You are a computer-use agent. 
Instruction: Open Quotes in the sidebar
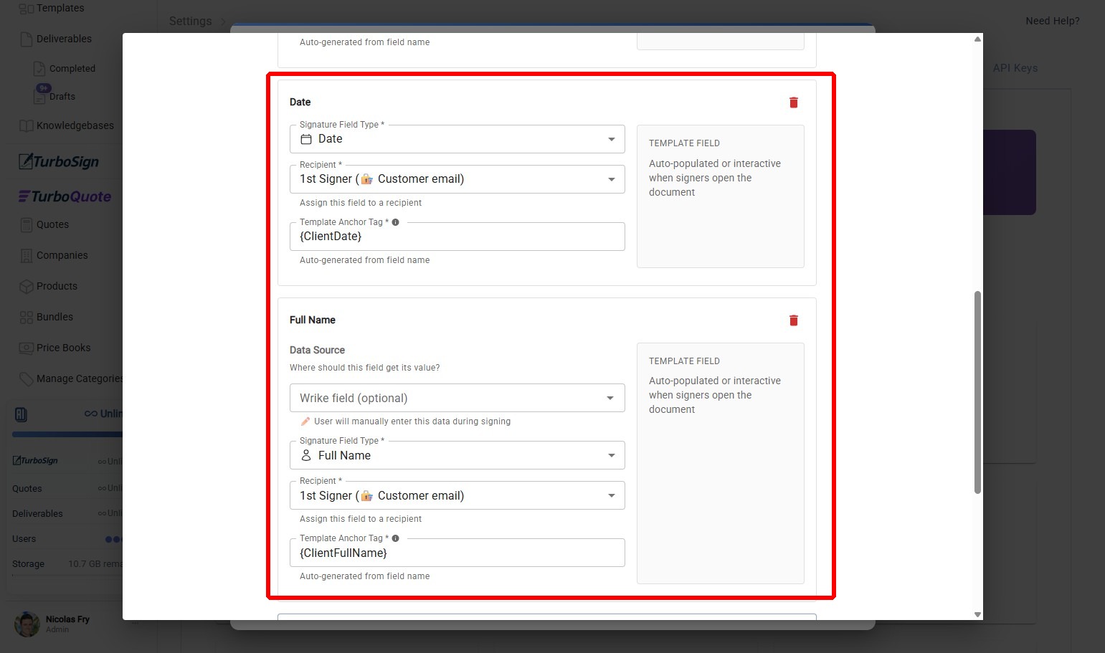pos(52,224)
